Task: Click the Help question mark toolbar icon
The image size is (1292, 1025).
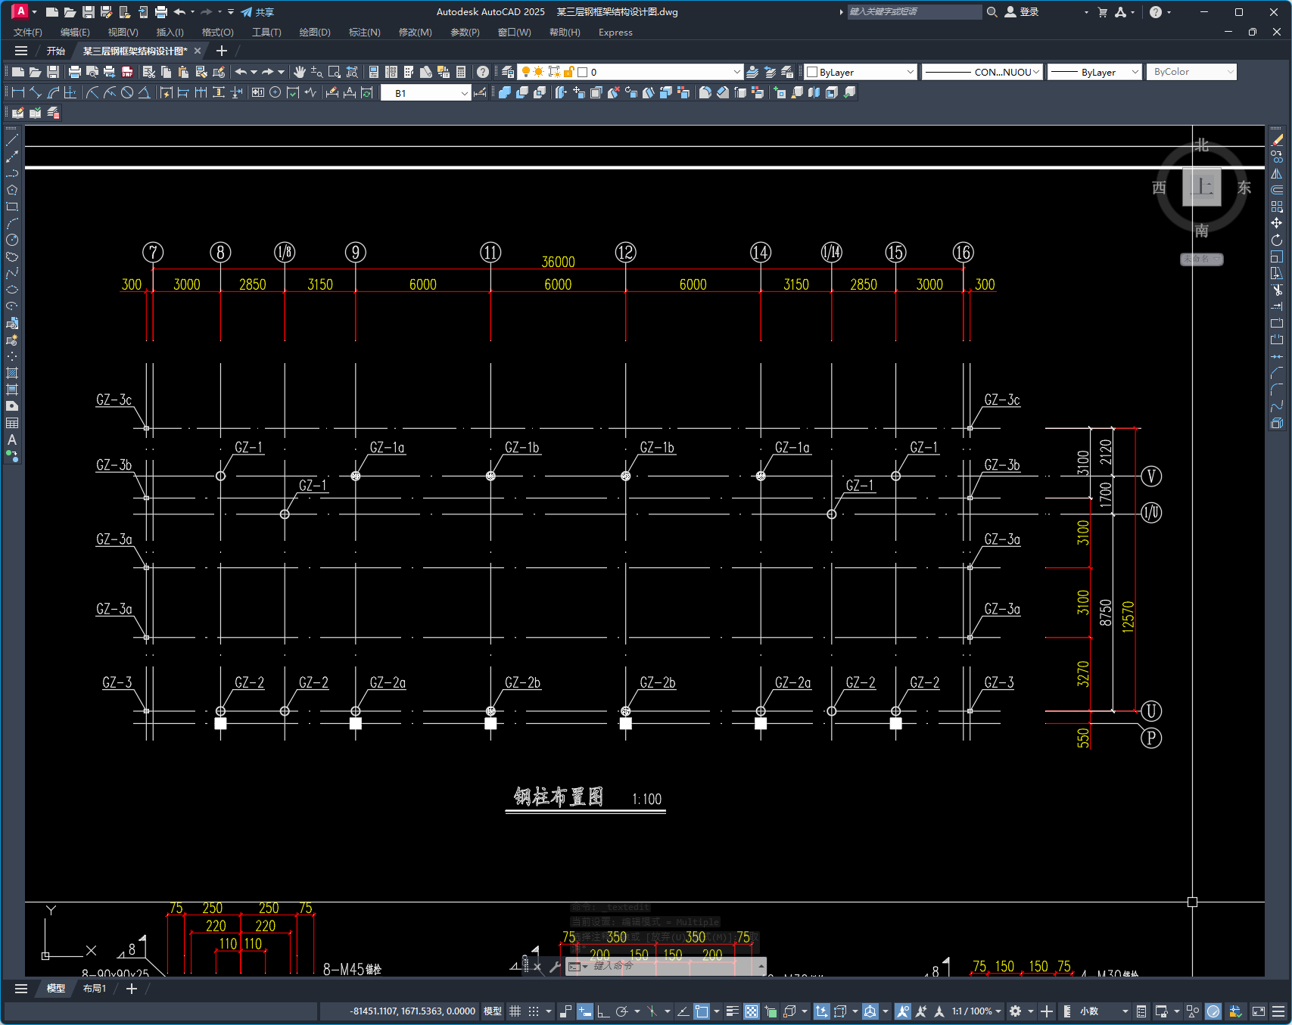Action: pos(483,72)
